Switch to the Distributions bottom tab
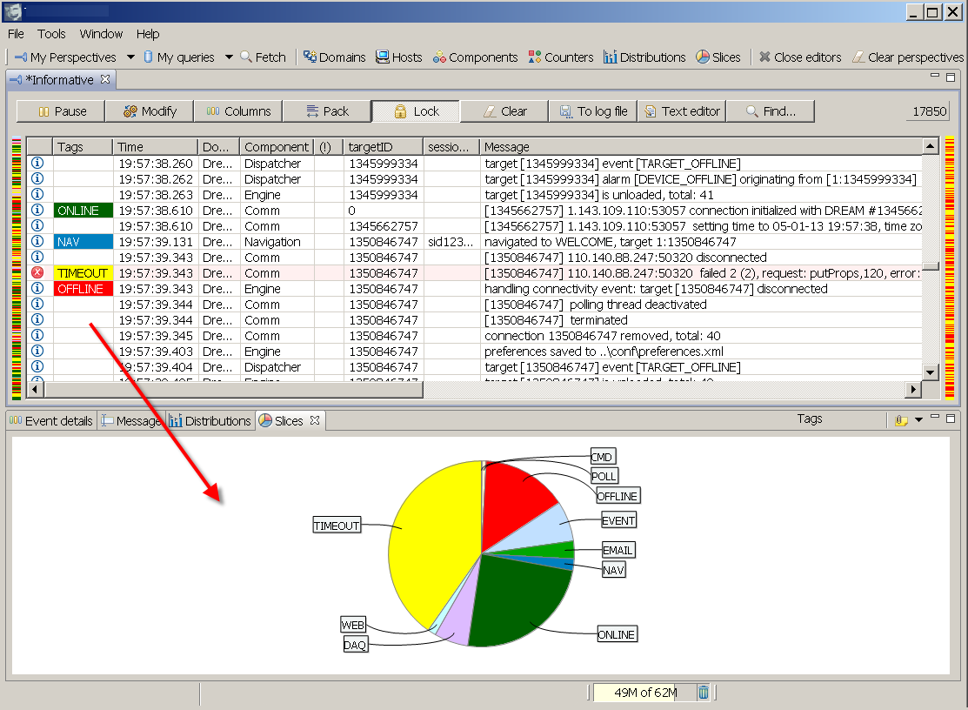 tap(210, 421)
